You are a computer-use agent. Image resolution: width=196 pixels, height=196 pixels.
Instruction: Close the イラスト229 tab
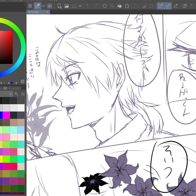[x=47, y=12]
